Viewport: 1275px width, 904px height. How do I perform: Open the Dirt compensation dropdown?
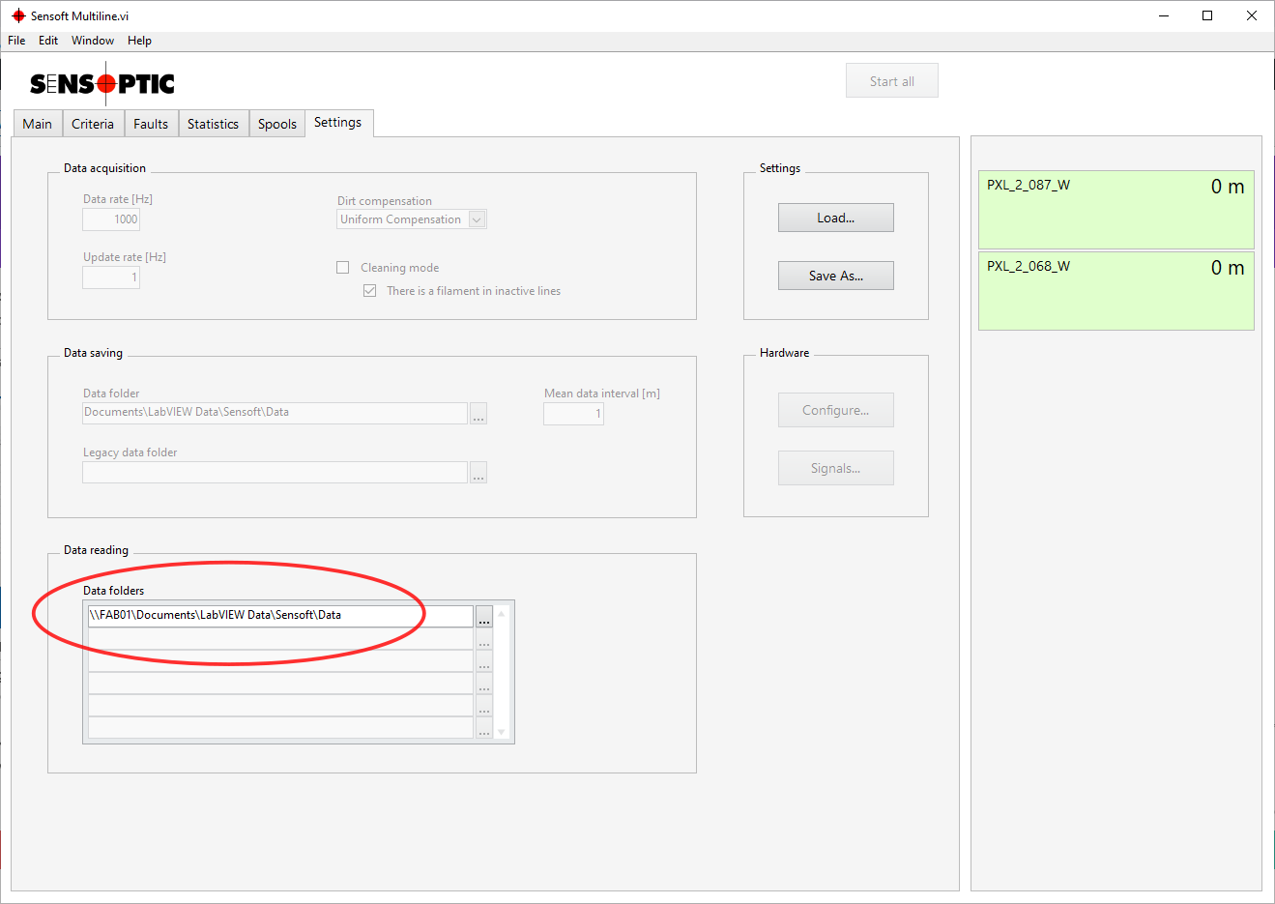[477, 219]
